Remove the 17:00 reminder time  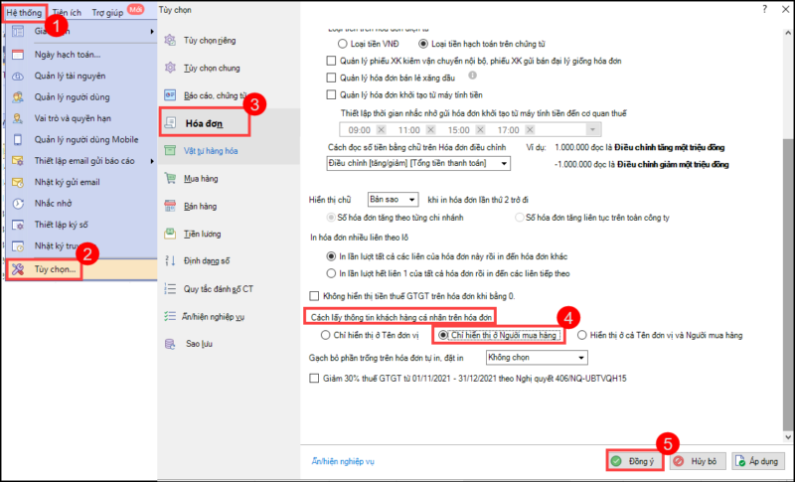pyautogui.click(x=530, y=130)
